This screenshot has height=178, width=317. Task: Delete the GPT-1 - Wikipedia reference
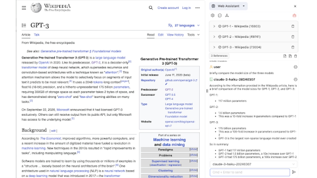click(293, 26)
